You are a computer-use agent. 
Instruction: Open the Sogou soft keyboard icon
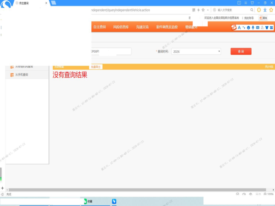click(x=258, y=27)
